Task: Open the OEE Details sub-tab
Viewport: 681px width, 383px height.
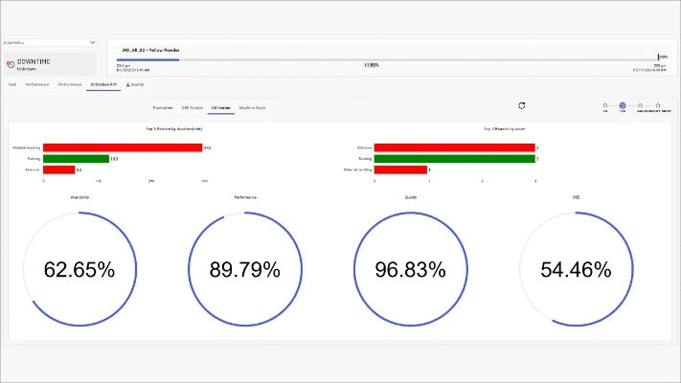Action: click(191, 108)
